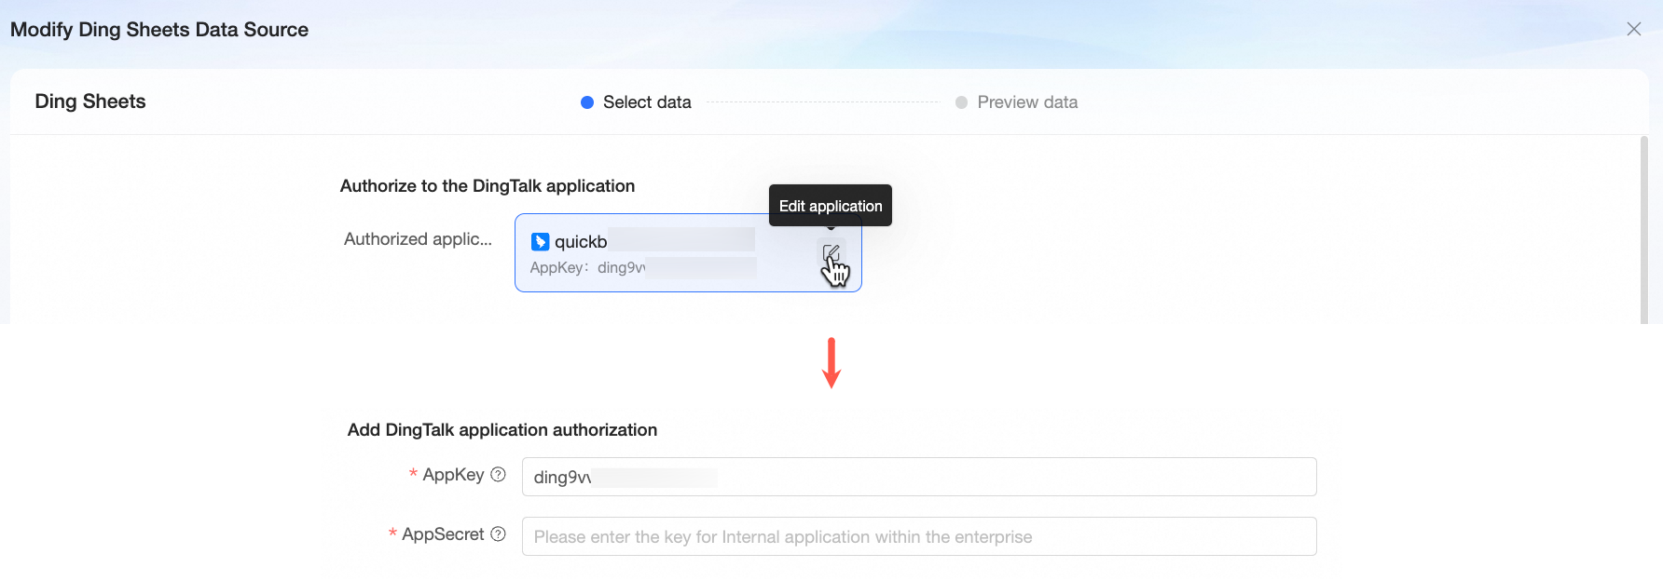Click the Edit application pencil icon
The image size is (1663, 581).
831,252
